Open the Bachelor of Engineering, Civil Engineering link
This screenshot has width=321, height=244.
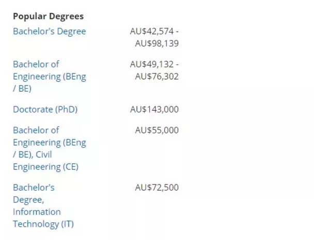pyautogui.click(x=49, y=148)
